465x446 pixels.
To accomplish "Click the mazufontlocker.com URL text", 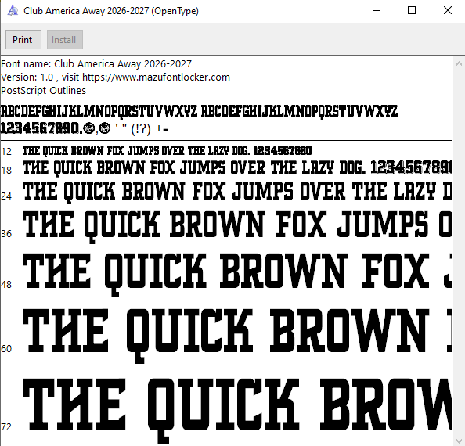I will [156, 77].
